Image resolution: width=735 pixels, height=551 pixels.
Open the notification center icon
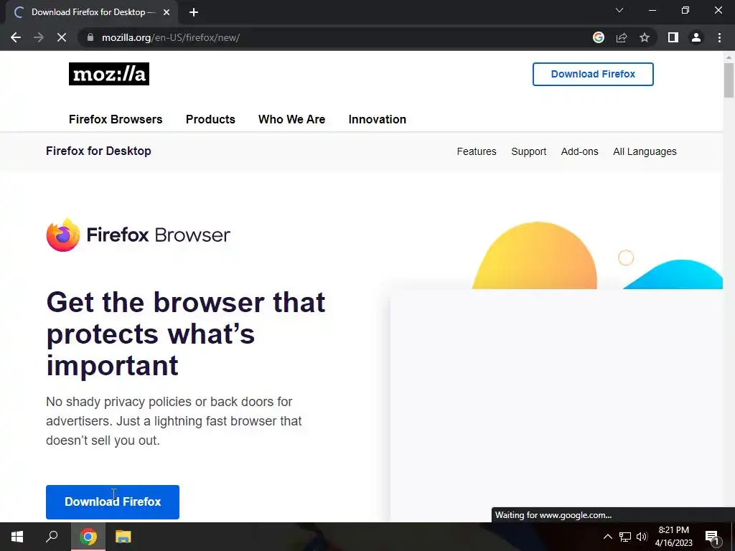pyautogui.click(x=712, y=537)
